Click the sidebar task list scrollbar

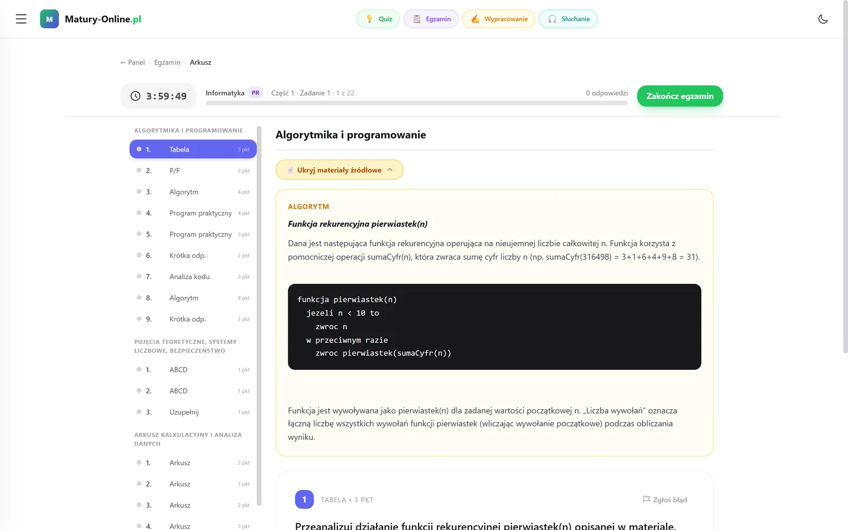259,315
